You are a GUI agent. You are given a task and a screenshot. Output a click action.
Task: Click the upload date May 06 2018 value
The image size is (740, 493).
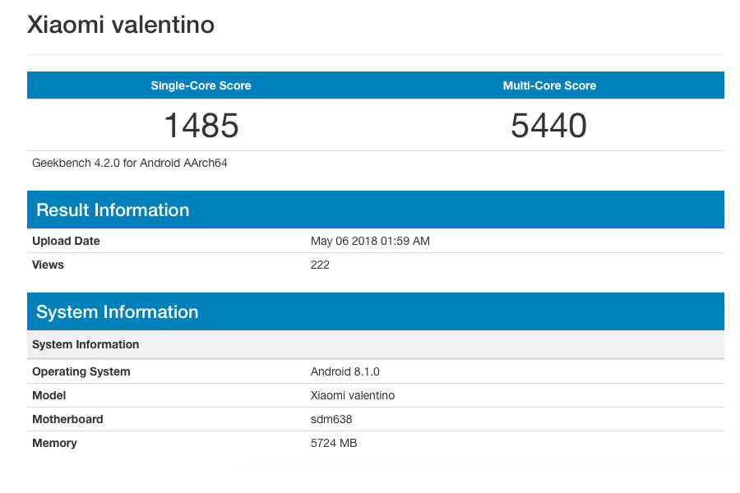coord(370,241)
